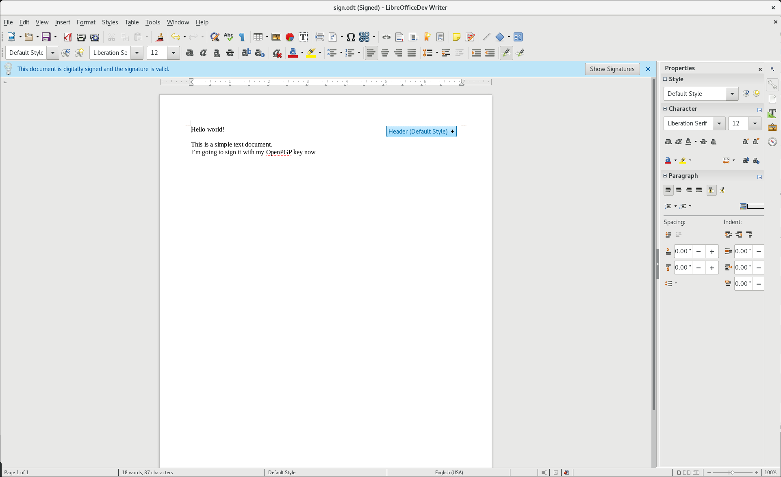The image size is (781, 477).
Task: Open the sidebar Navigator icon
Action: pos(772,142)
